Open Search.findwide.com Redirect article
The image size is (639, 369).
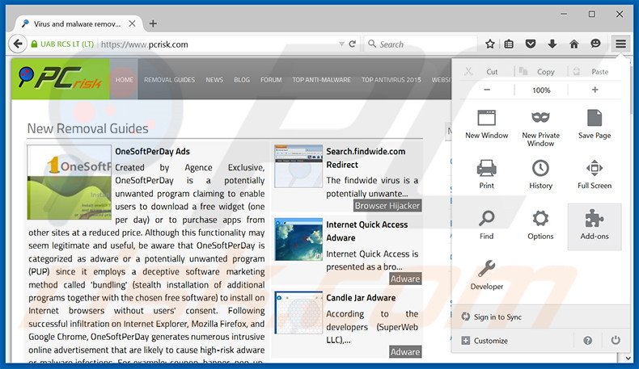point(366,157)
